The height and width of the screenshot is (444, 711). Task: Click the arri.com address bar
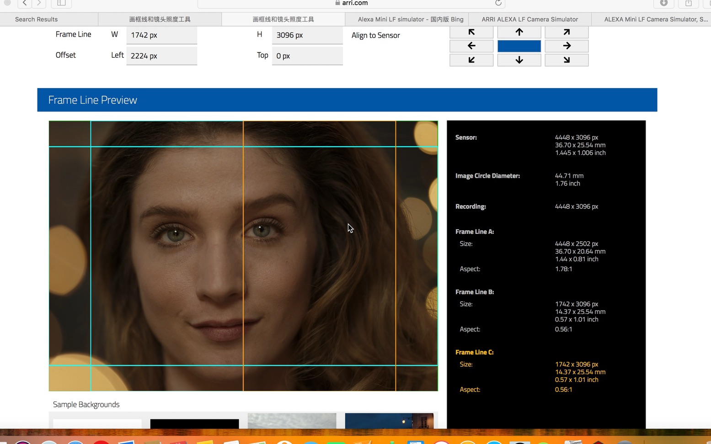(351, 3)
